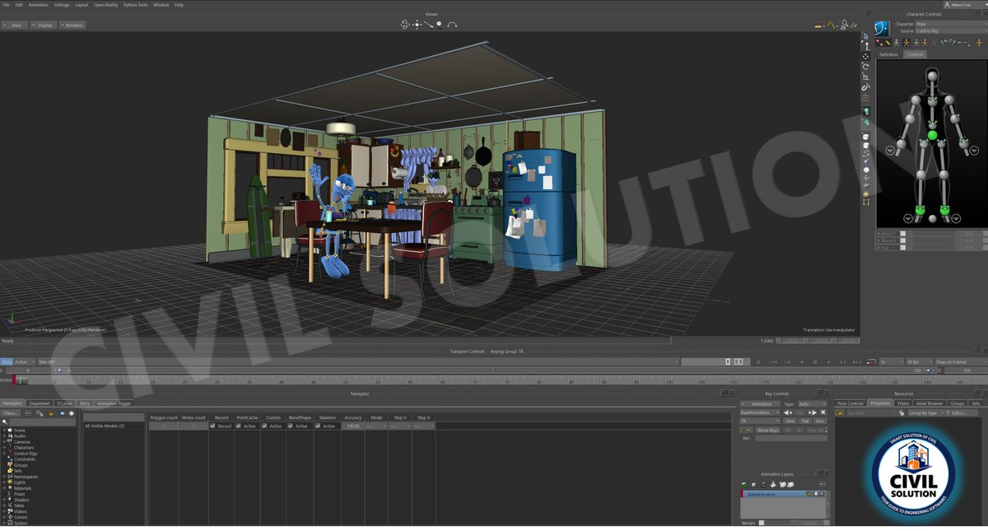
Task: Click the Filters button in Navigator
Action: (11, 413)
